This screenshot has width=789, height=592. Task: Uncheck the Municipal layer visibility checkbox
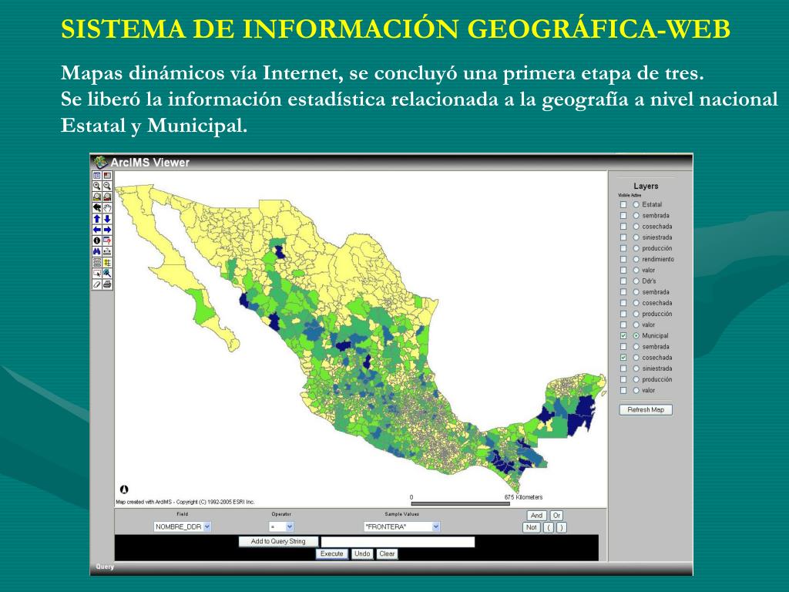(623, 336)
